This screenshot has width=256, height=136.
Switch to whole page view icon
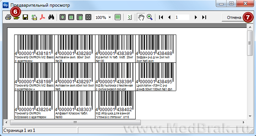63,17
